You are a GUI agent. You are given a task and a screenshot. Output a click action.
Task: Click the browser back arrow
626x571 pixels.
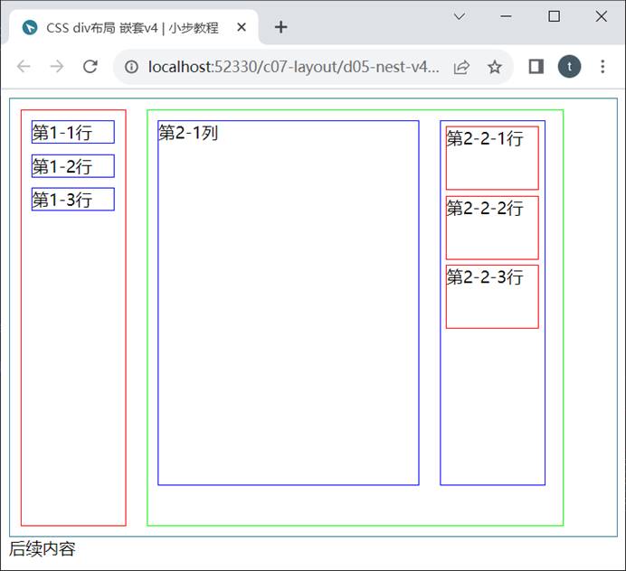24,67
